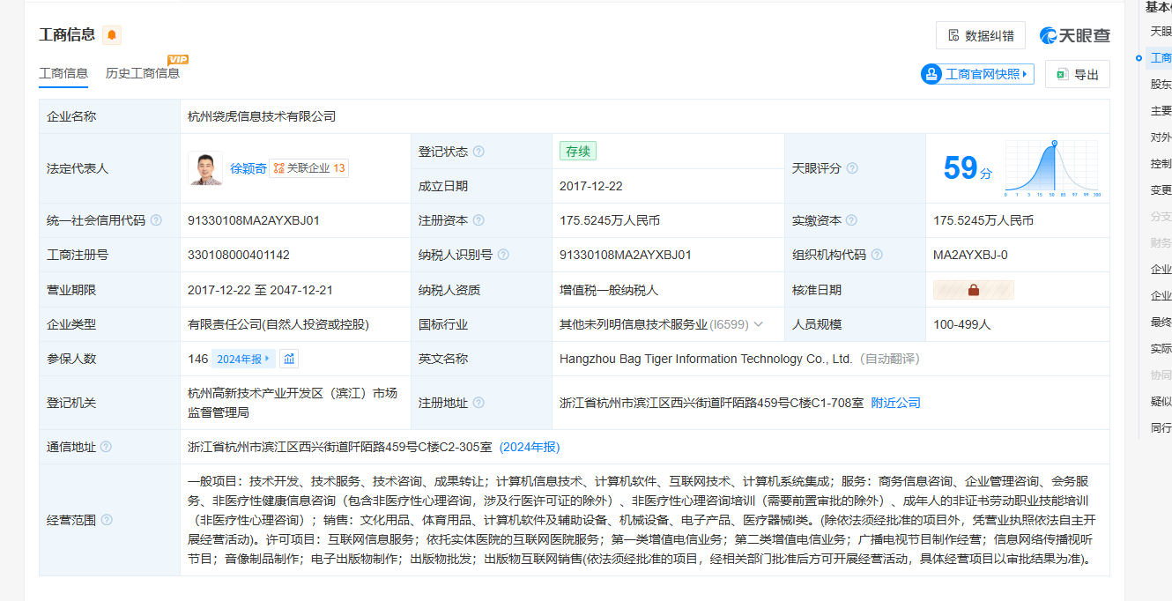Click the help icon beside 注册地址
The width and height of the screenshot is (1172, 601).
(478, 403)
